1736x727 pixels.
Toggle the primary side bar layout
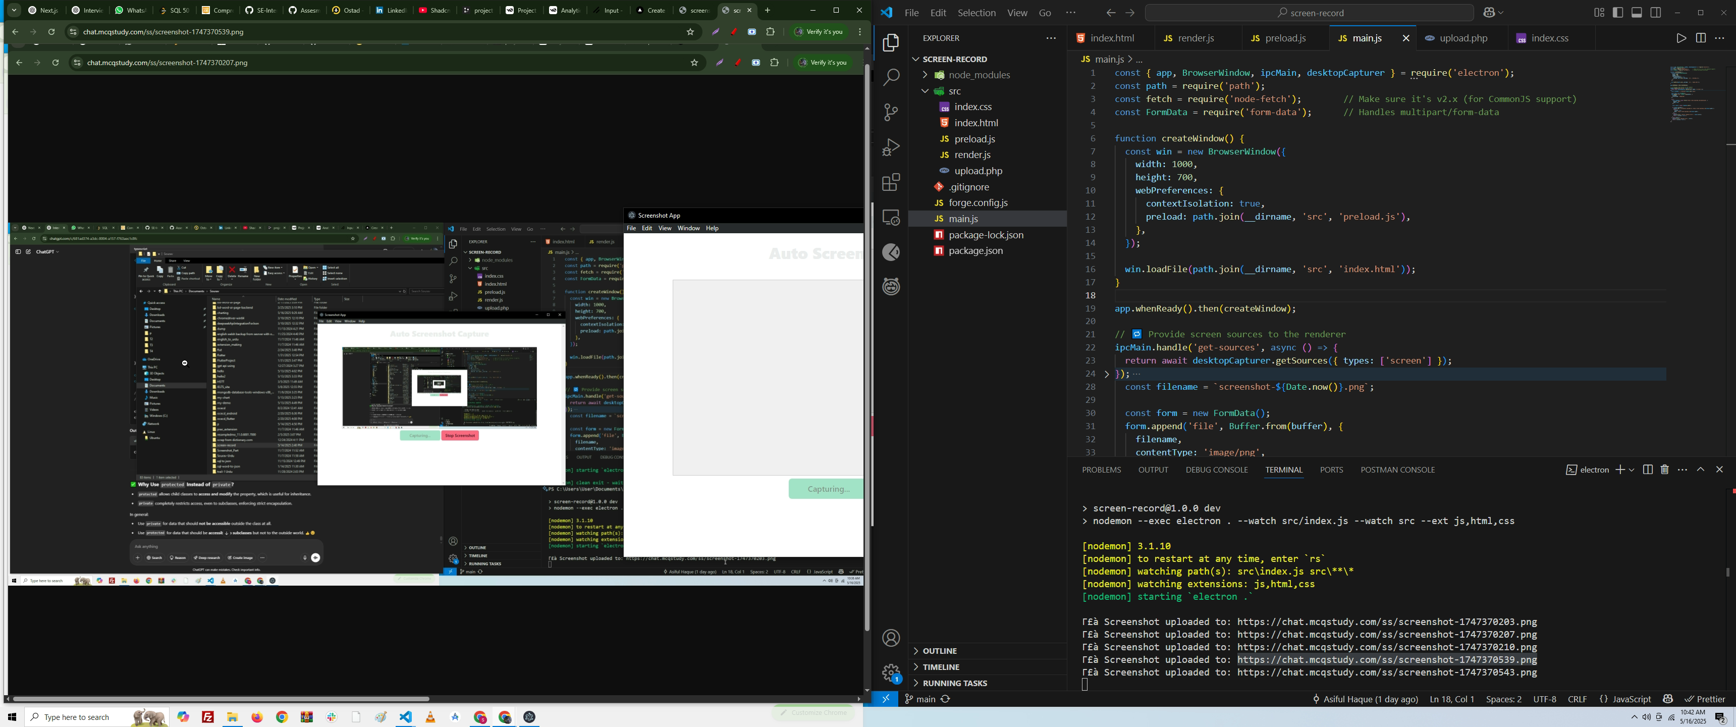[1618, 13]
